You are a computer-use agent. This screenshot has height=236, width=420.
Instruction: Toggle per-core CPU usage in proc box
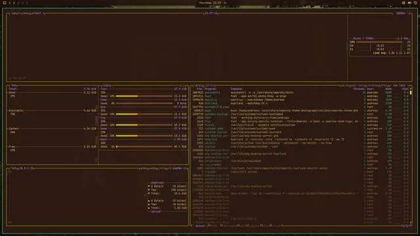pos(358,85)
